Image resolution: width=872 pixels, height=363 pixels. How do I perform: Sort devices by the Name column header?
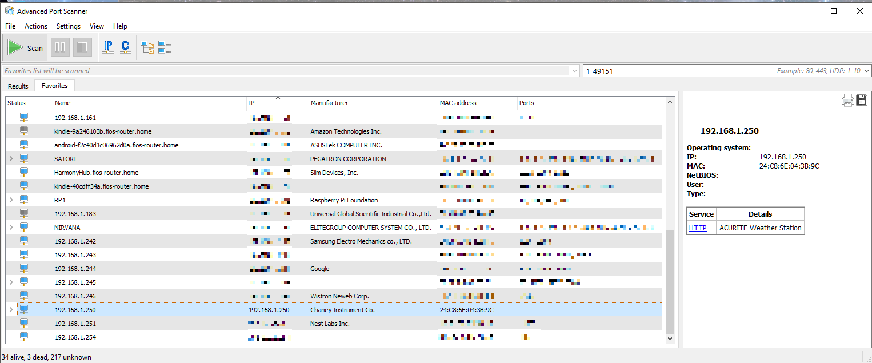pyautogui.click(x=63, y=103)
